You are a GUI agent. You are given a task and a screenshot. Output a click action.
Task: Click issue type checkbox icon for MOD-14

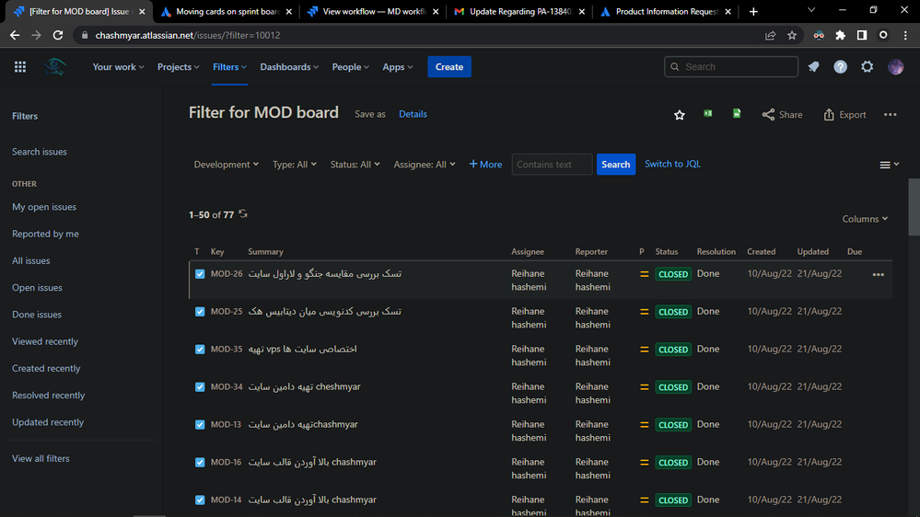coord(200,500)
